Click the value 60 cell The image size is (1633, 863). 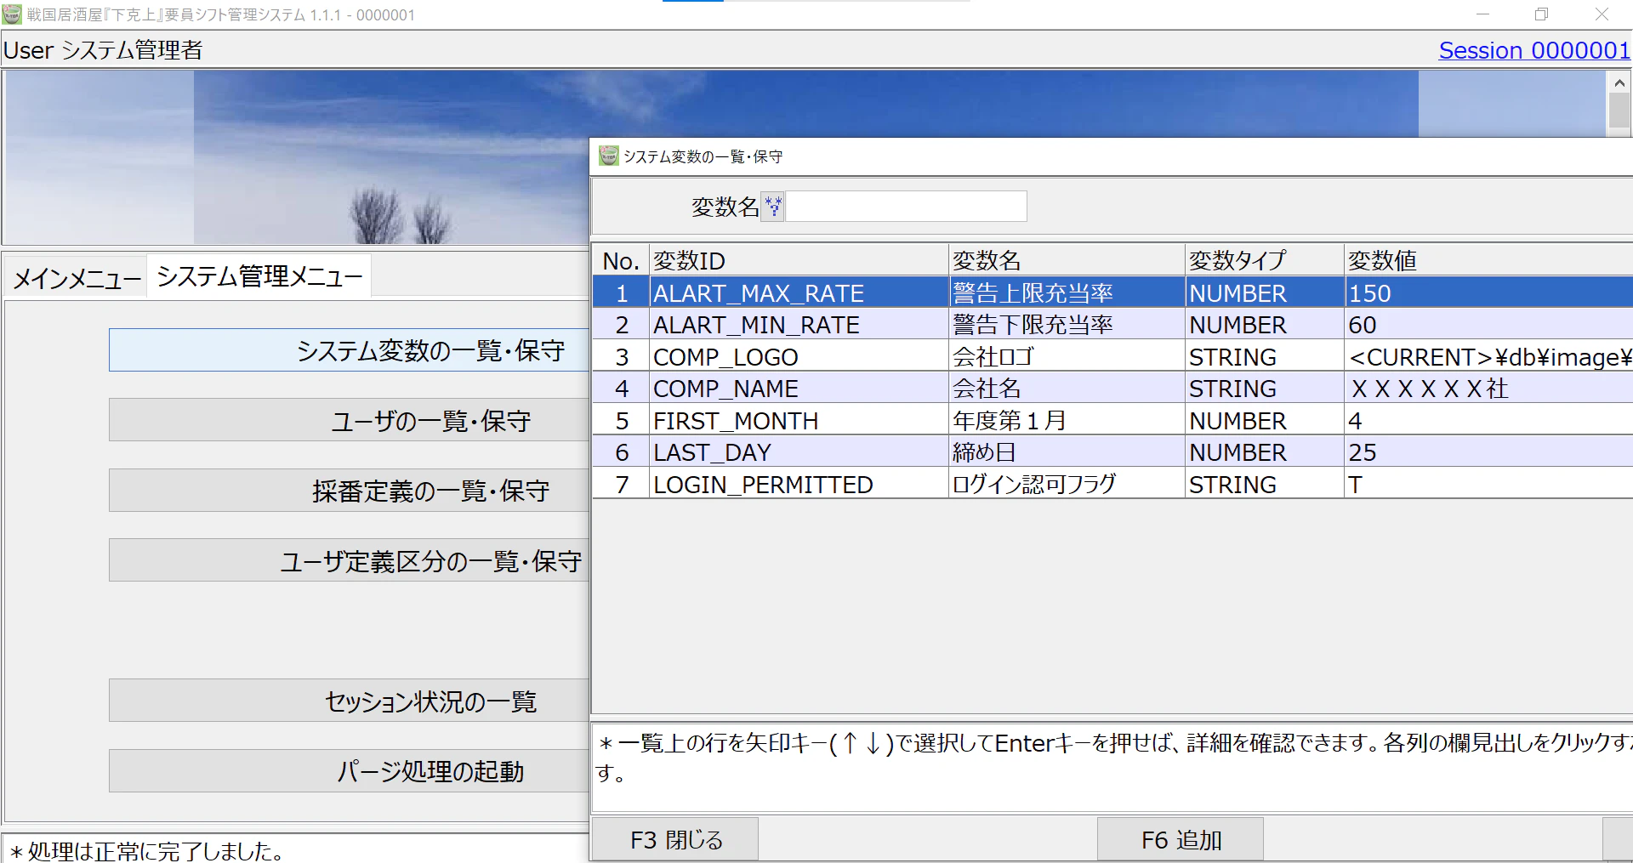tap(1488, 325)
